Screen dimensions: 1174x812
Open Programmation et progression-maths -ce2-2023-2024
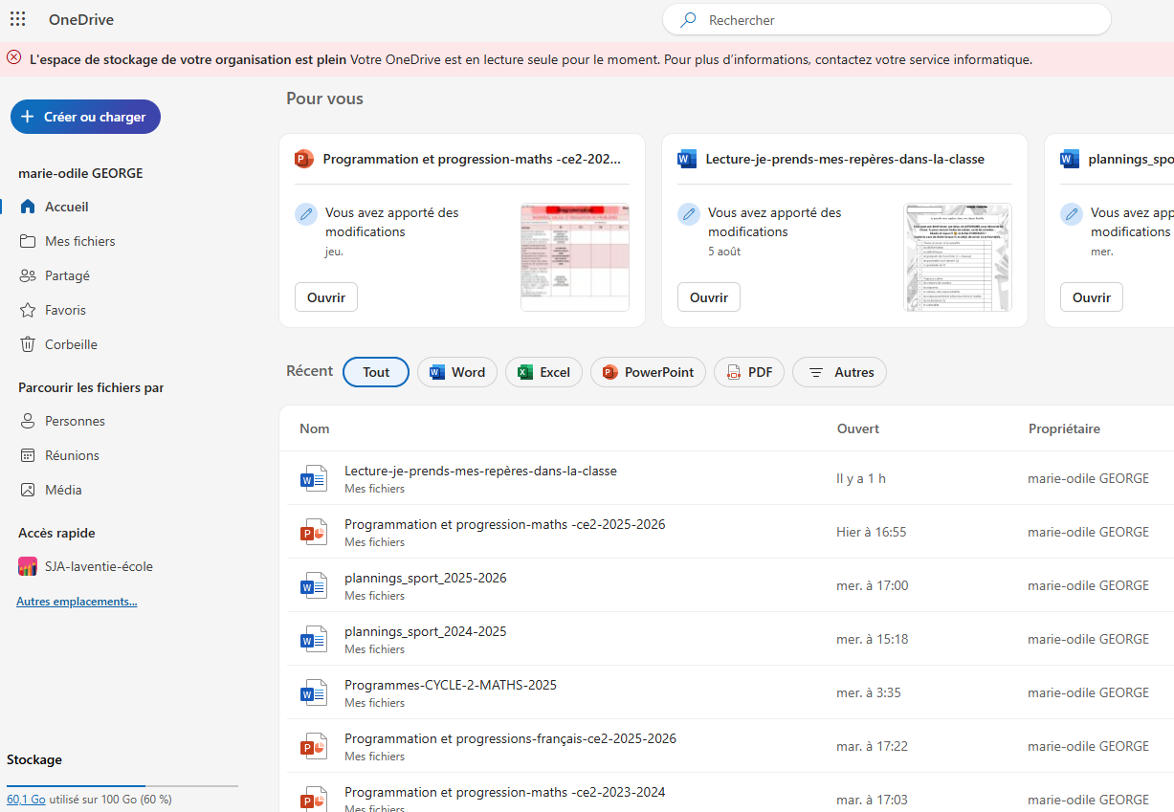click(x=505, y=792)
